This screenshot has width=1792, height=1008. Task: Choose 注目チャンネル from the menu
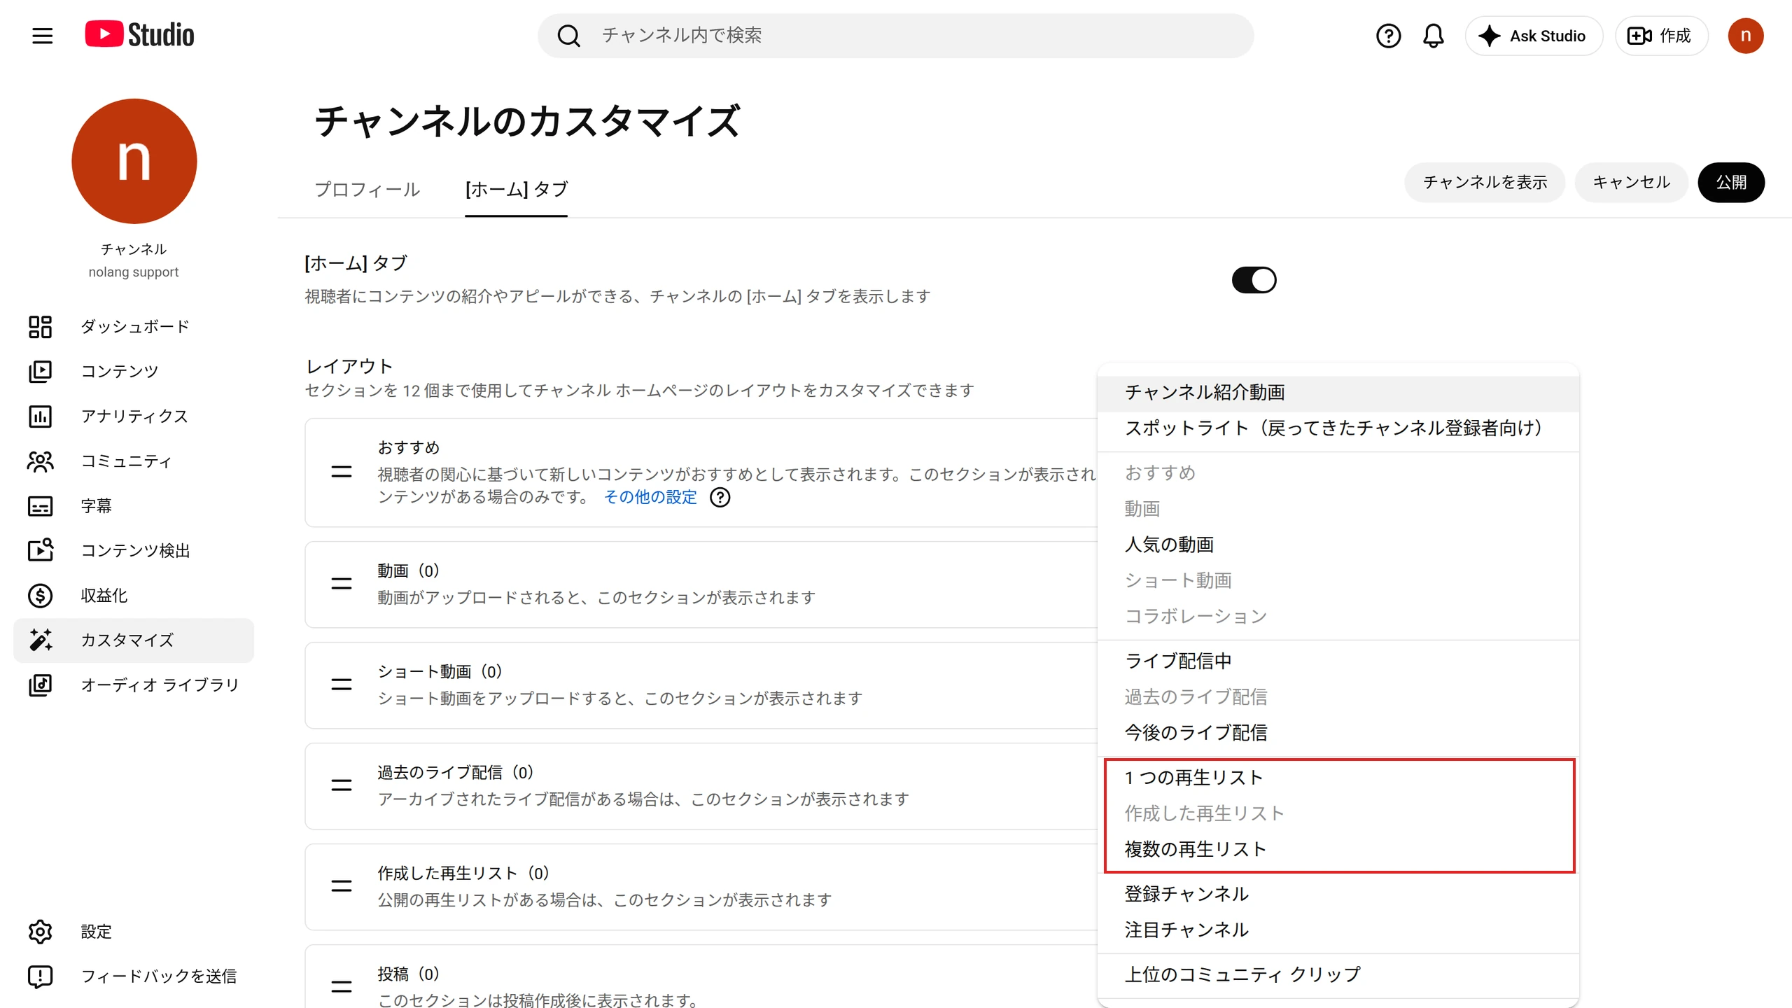tap(1338, 930)
